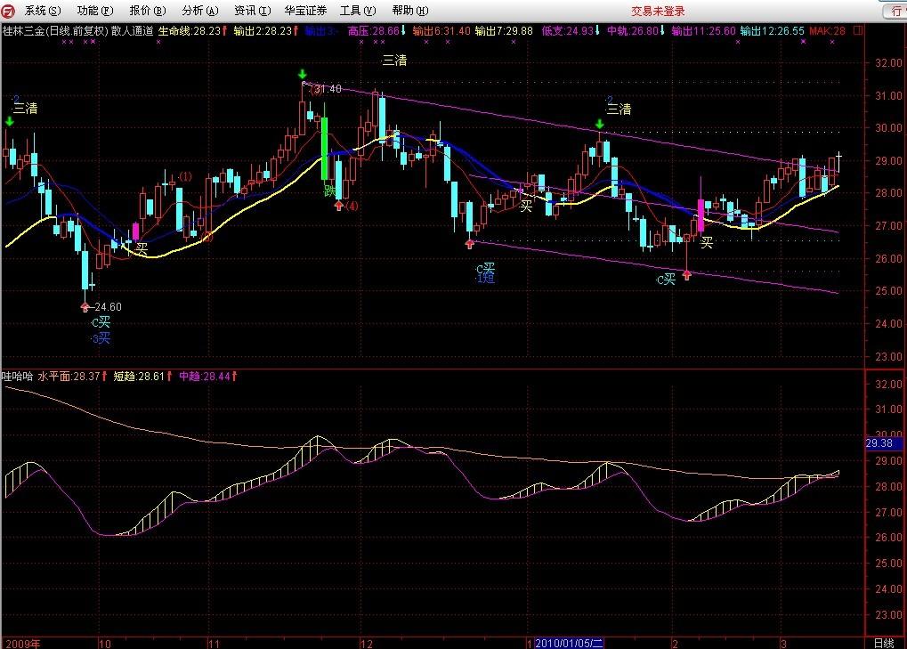Viewport: 907px width, 649px height.
Task: Click the red arrow after 生命线:28.23
Action: point(225,30)
